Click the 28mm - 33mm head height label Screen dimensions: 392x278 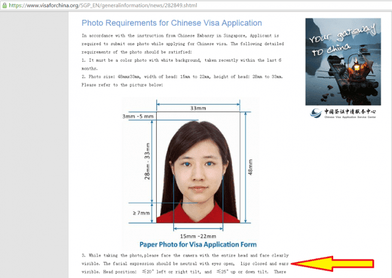tap(147, 161)
